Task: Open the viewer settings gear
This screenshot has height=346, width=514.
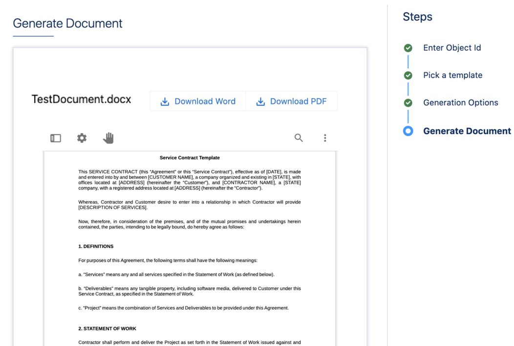Action: click(x=82, y=138)
